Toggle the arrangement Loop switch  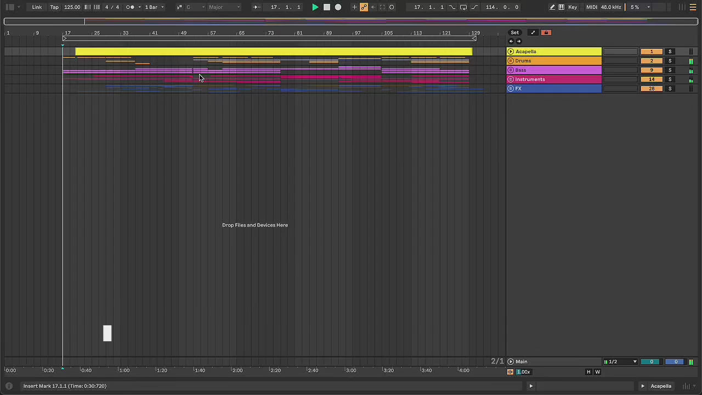[x=463, y=7]
